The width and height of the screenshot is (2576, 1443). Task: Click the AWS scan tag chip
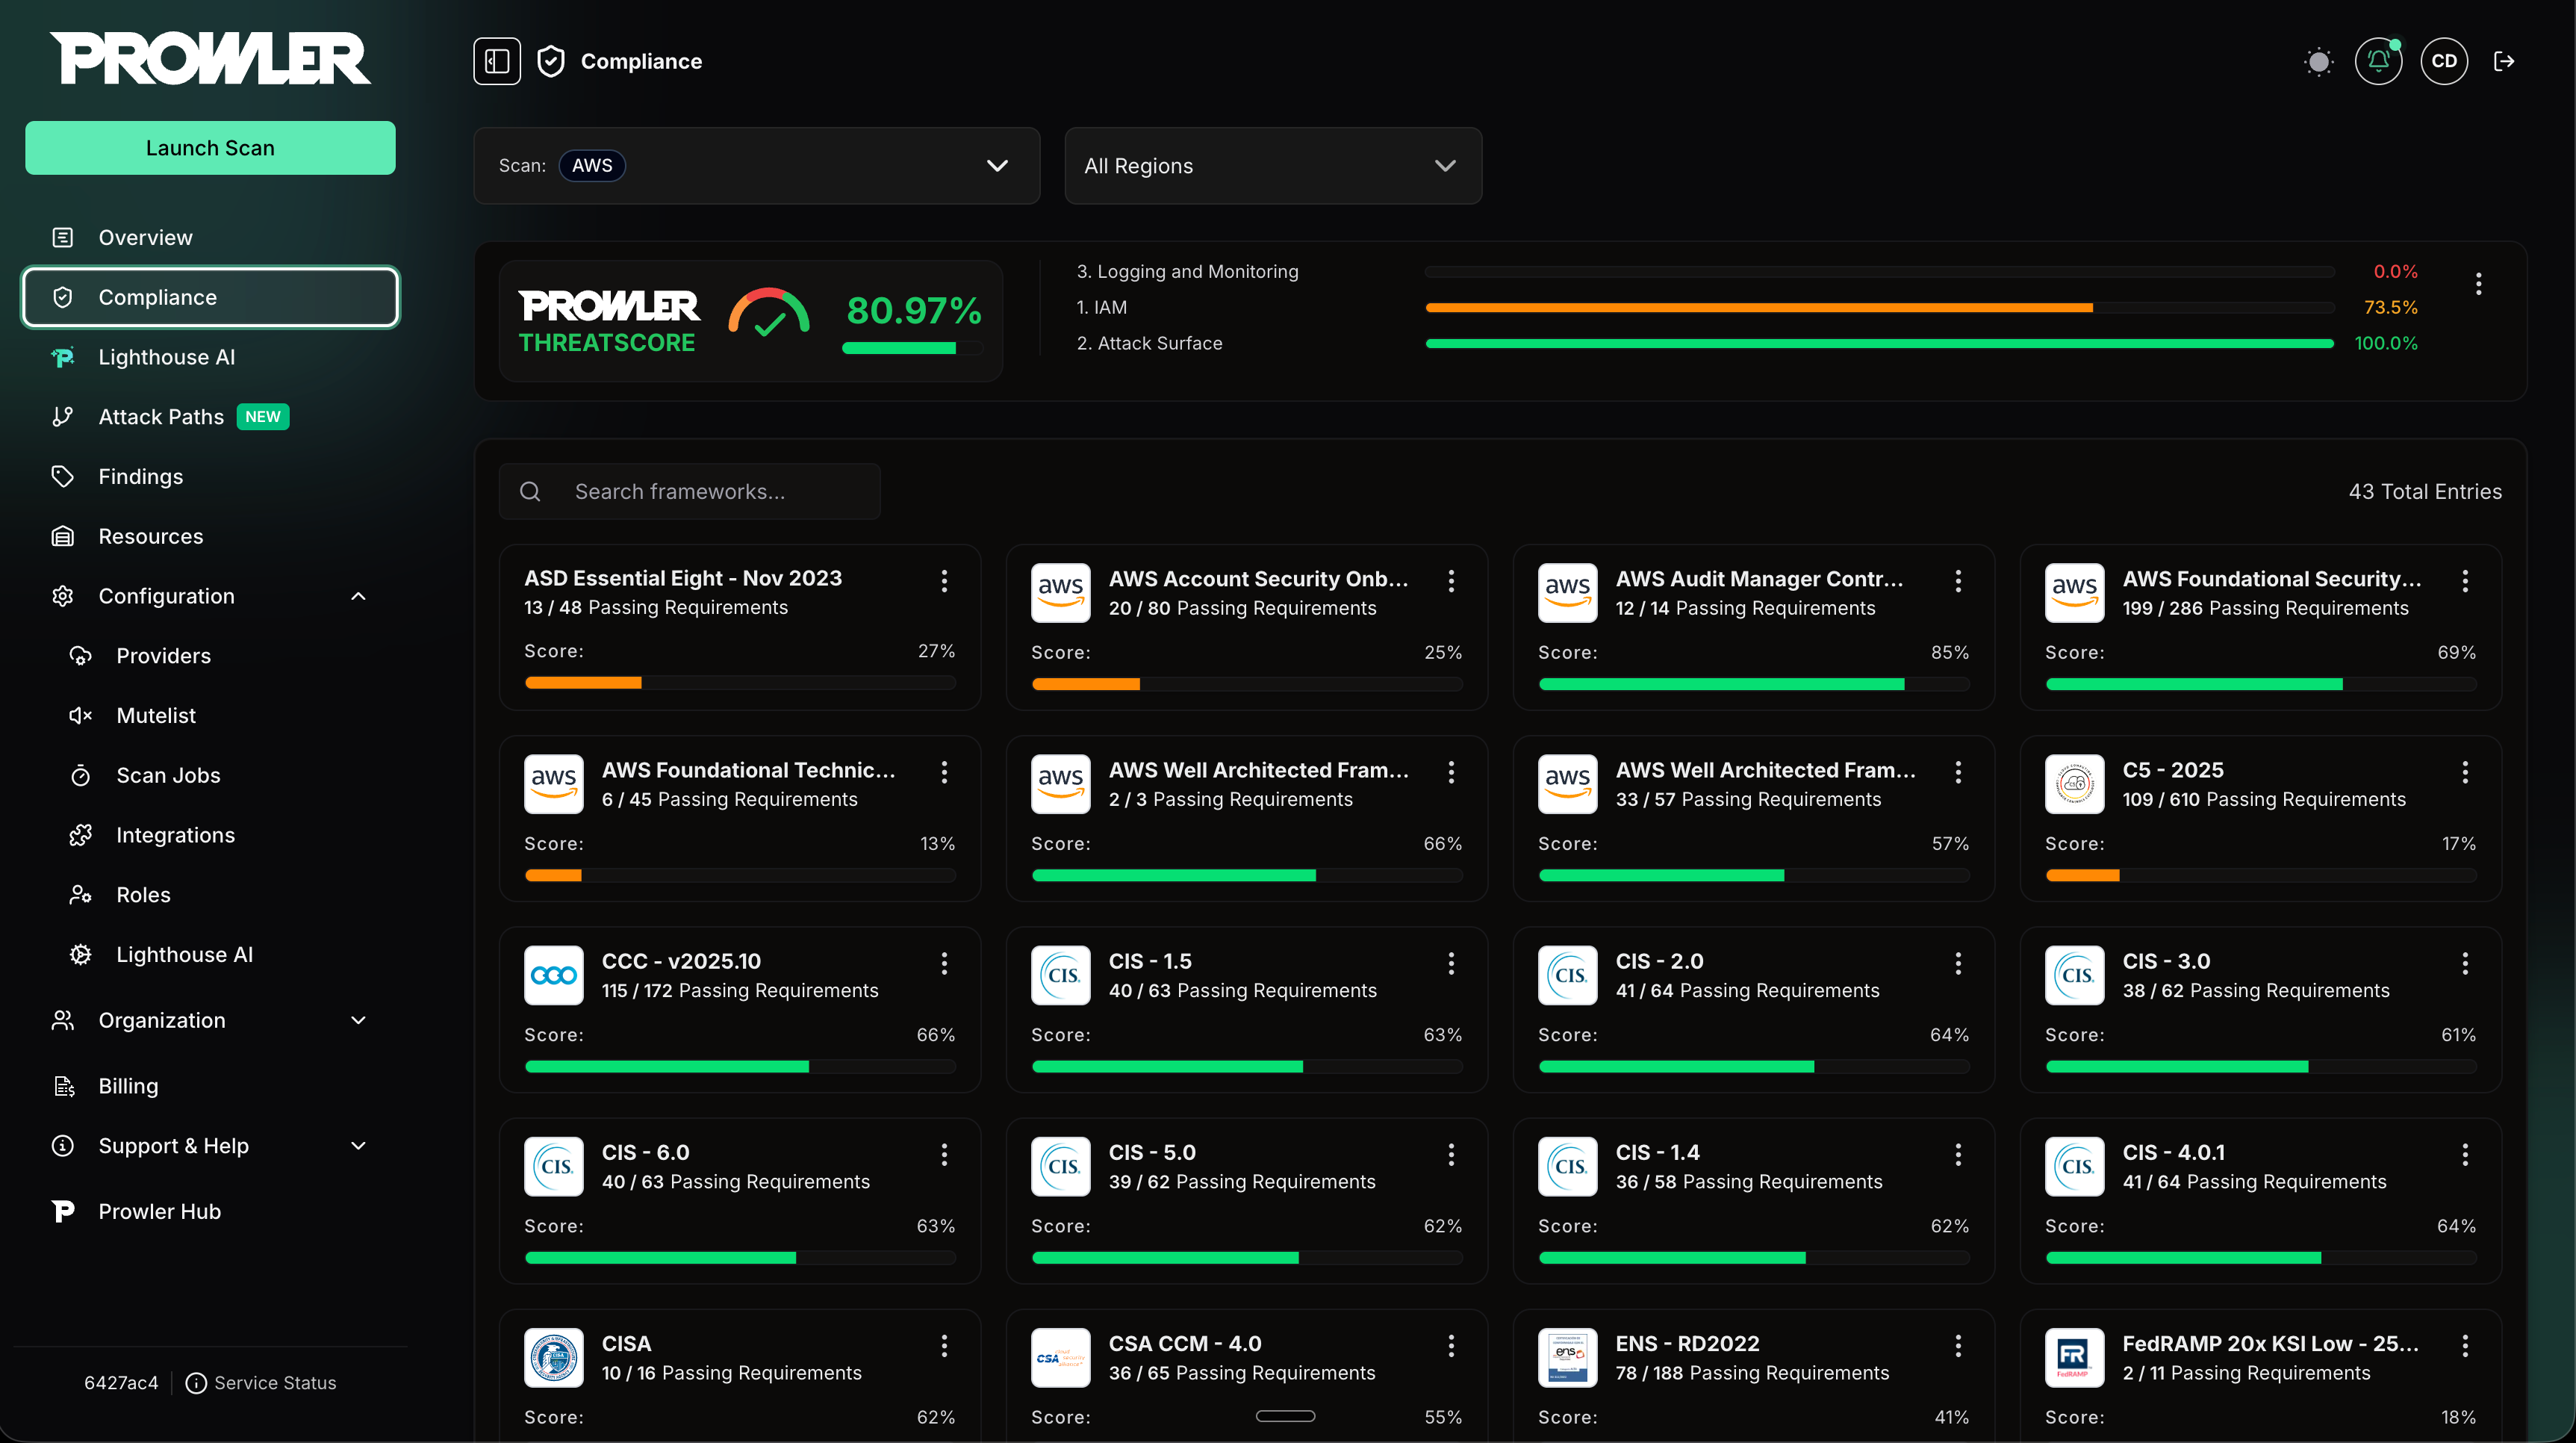pyautogui.click(x=592, y=165)
